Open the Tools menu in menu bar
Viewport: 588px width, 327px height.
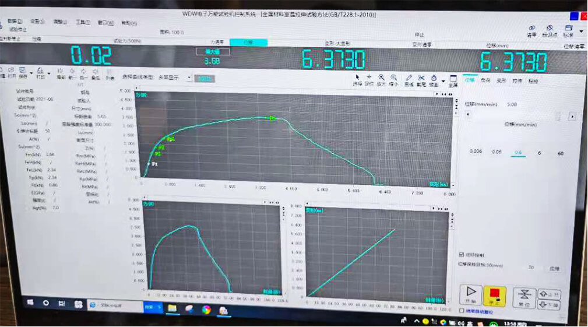(83, 22)
